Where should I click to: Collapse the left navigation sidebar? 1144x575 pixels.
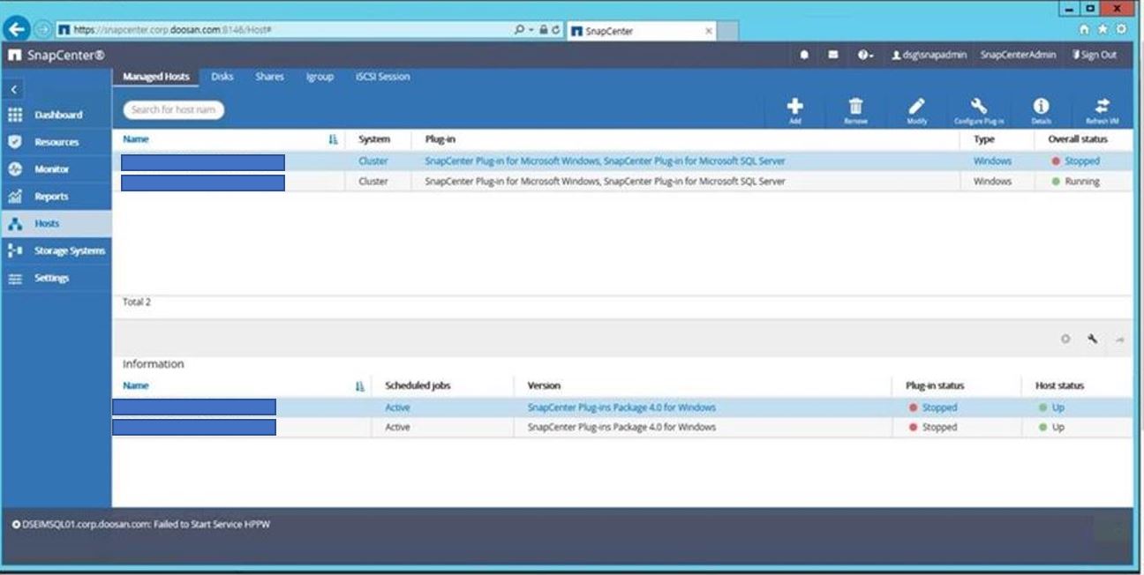pos(14,90)
